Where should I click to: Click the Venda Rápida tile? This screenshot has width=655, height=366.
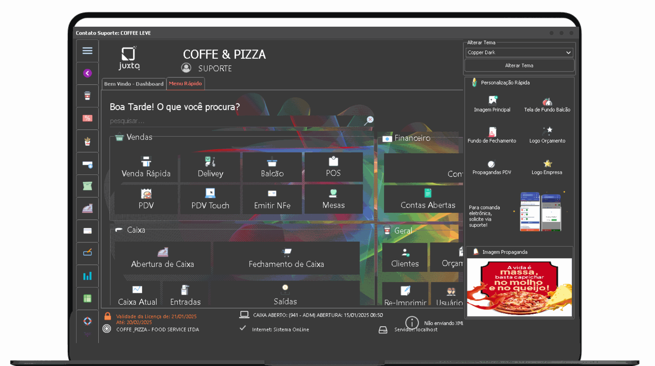(146, 167)
